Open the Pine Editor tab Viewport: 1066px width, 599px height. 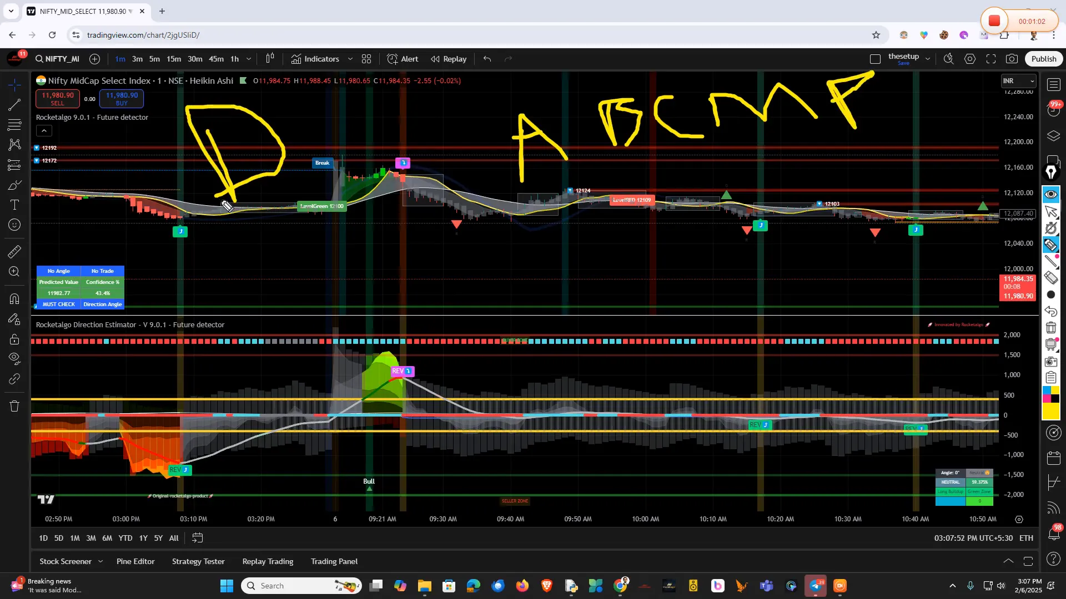(135, 561)
